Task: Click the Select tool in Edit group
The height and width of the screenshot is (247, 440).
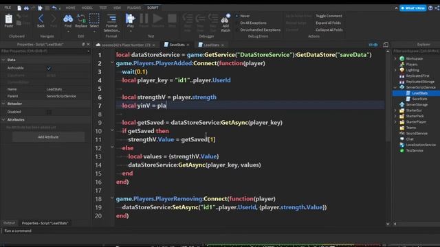Action: point(94,19)
